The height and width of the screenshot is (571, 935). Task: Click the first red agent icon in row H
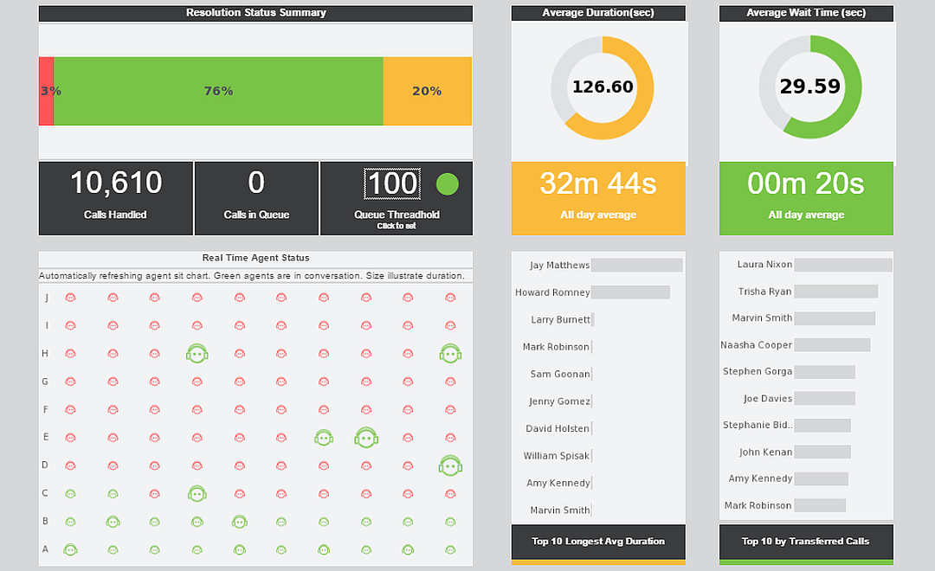(70, 354)
